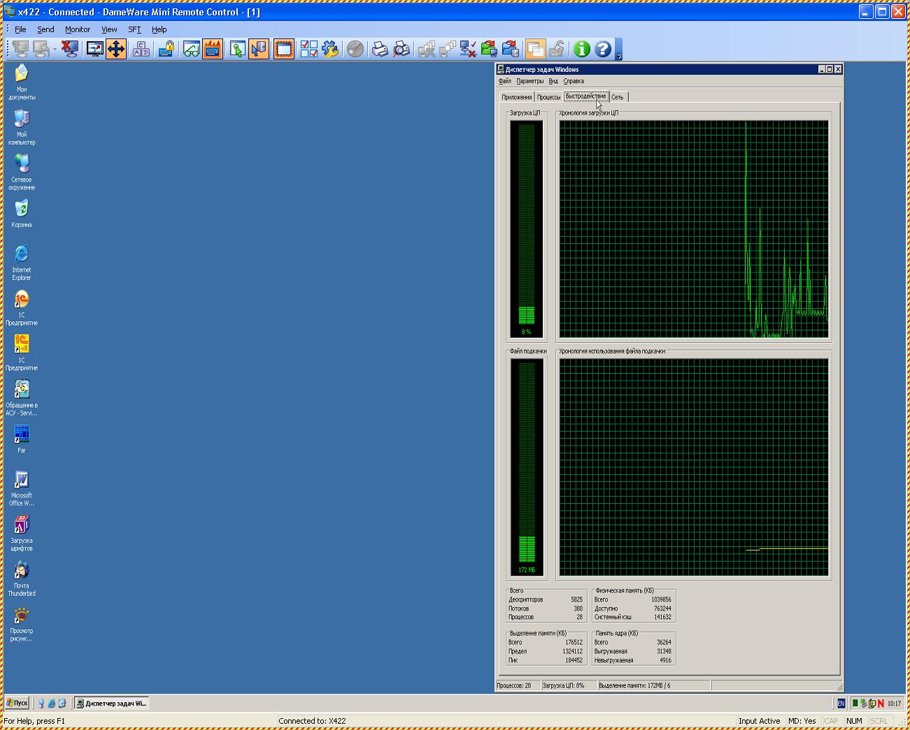Switch to the Сеть tab
The height and width of the screenshot is (730, 910).
618,97
